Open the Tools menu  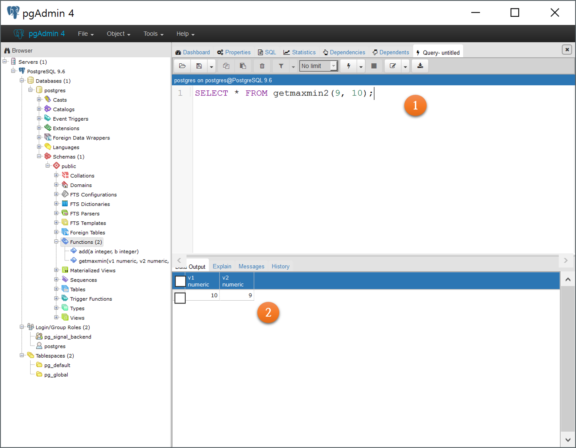click(153, 34)
